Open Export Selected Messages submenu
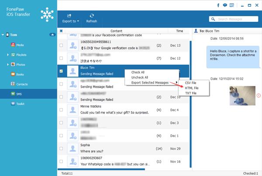The height and width of the screenshot is (176, 262). point(152,83)
